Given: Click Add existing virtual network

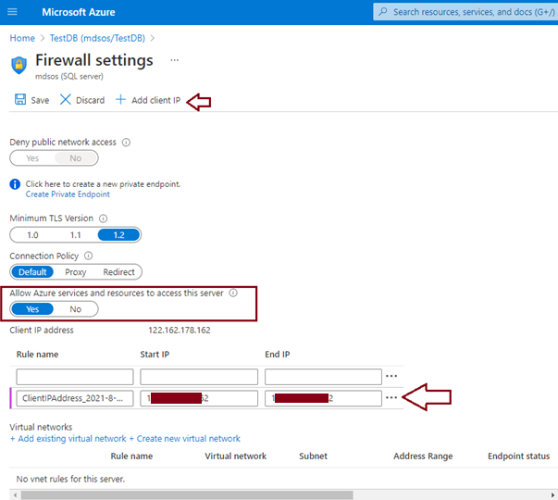Looking at the screenshot, I should coord(68,438).
